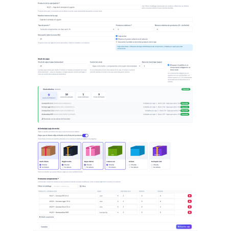Select the plain blue box thumbnail
231x231 pixels.
pos(137,151)
